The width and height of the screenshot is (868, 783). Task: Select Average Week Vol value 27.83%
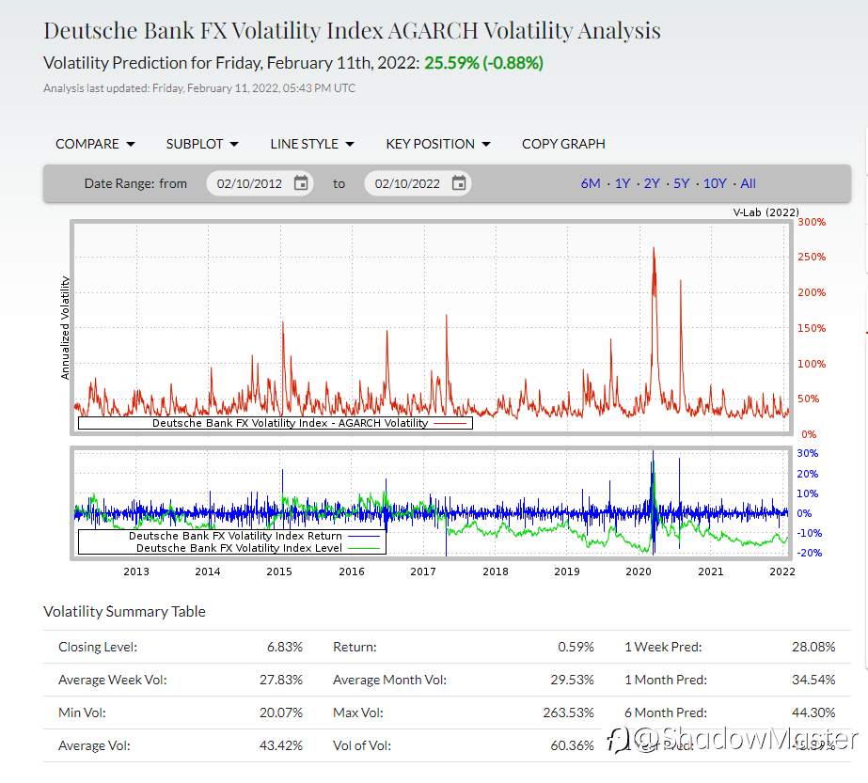click(x=280, y=680)
